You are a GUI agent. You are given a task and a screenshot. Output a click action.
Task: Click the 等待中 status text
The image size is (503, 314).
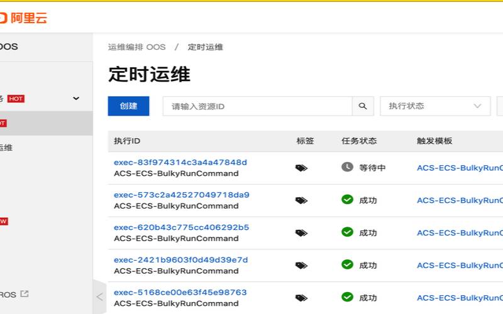(x=372, y=168)
